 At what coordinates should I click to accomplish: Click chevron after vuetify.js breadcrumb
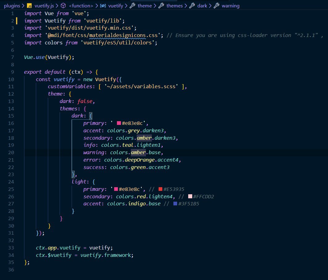[x=57, y=6]
